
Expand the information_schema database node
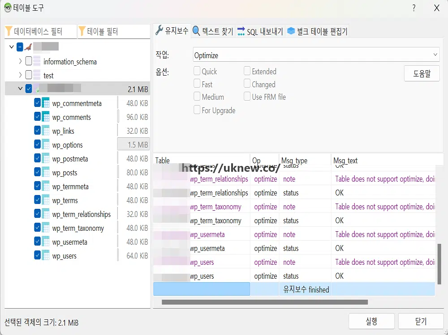tap(20, 62)
